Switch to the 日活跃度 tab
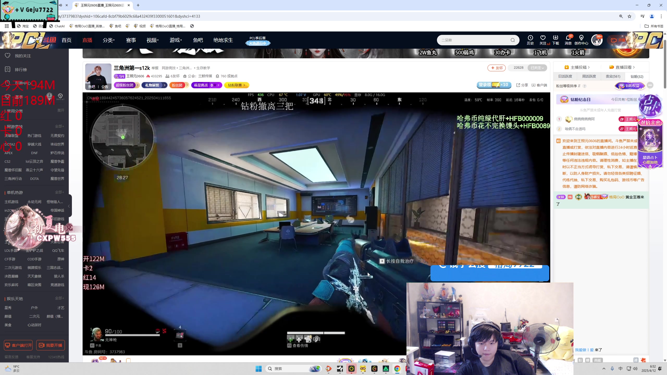Image resolution: width=667 pixels, height=375 pixels. point(565,76)
